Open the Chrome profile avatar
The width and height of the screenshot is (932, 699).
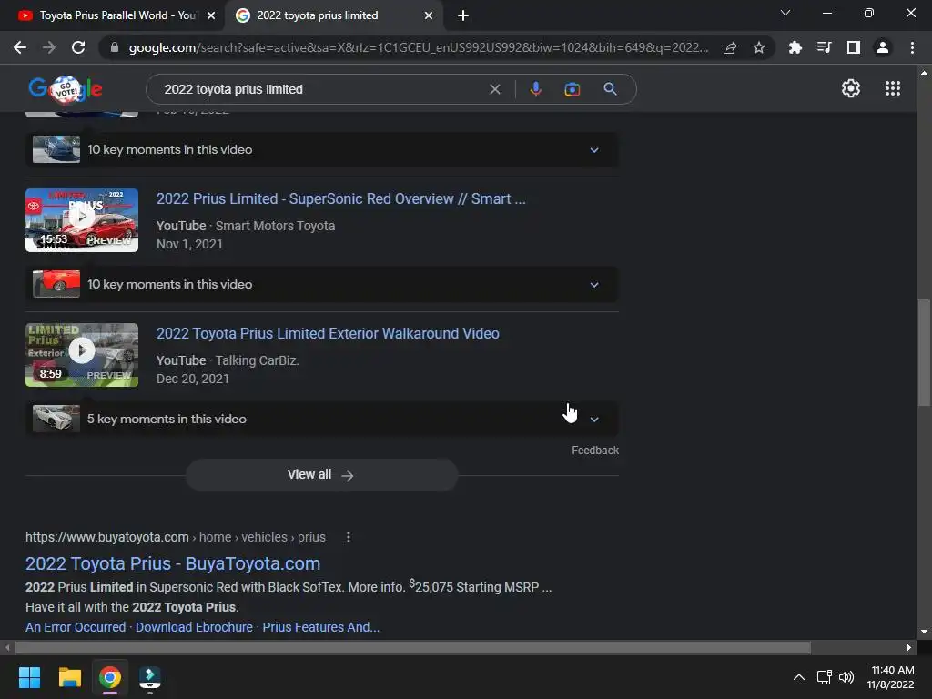pyautogui.click(x=883, y=47)
